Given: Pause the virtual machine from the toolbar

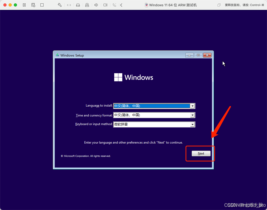Looking at the screenshot, I should [x=24, y=5].
